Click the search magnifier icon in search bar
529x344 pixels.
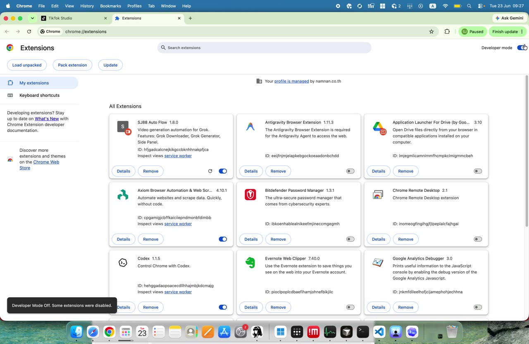163,48
